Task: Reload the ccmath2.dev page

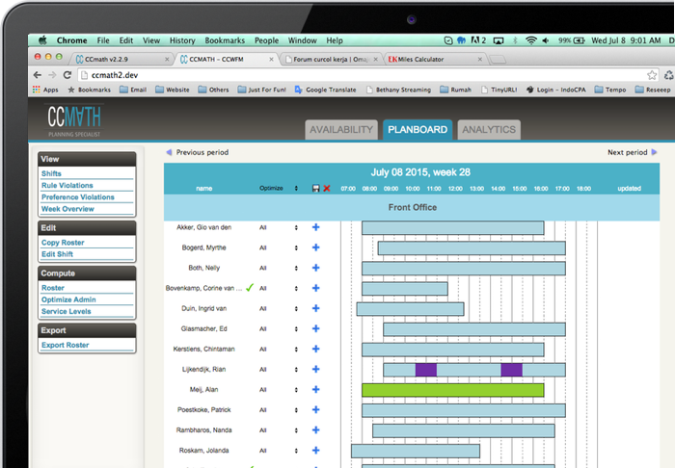Action: (67, 75)
